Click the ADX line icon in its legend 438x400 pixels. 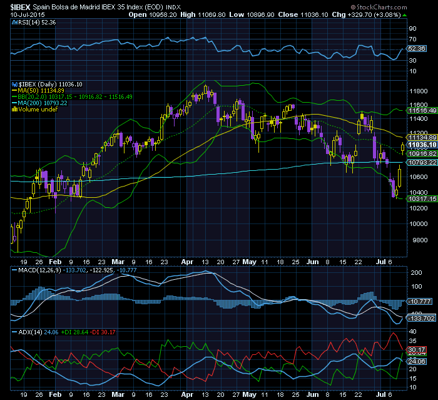14,332
